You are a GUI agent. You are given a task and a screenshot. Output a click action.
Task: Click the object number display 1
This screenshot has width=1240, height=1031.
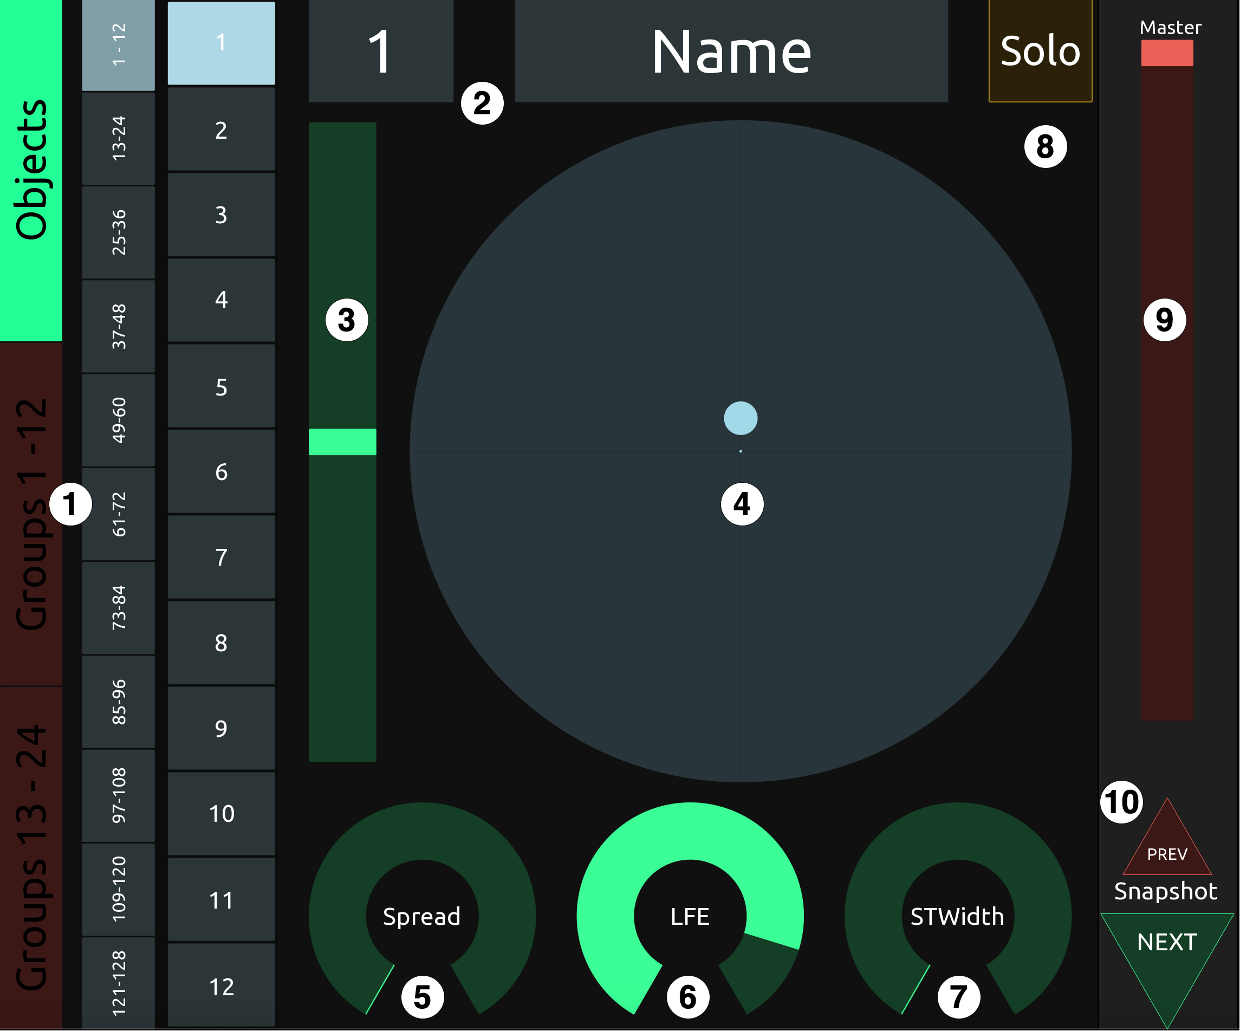[381, 51]
